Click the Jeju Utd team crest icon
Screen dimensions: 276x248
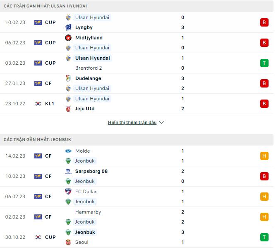[68, 109]
